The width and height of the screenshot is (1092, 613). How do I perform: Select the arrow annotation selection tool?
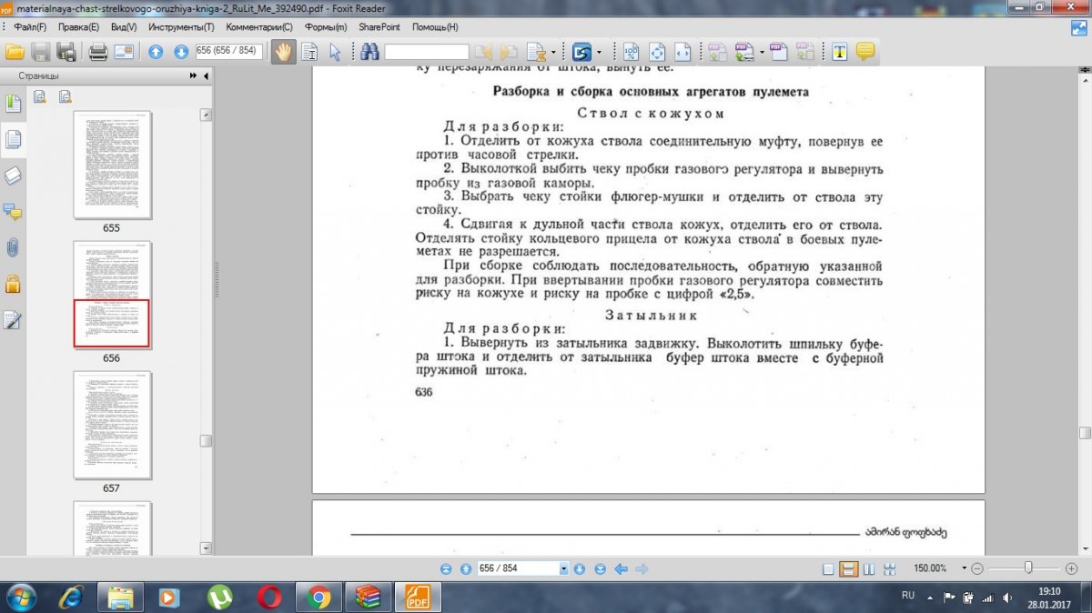pos(335,52)
